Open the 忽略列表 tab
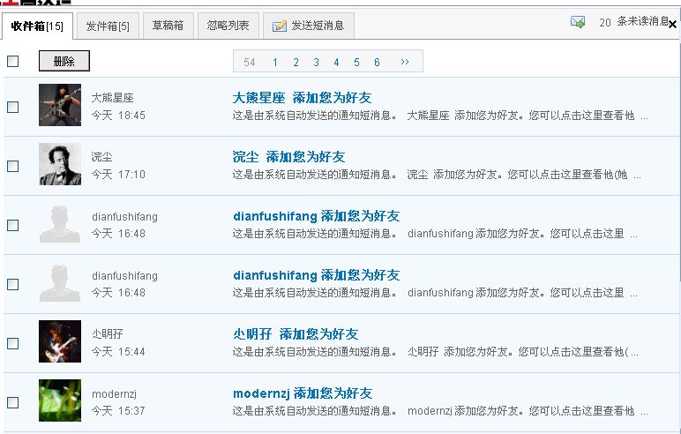This screenshot has width=681, height=434. [x=228, y=26]
